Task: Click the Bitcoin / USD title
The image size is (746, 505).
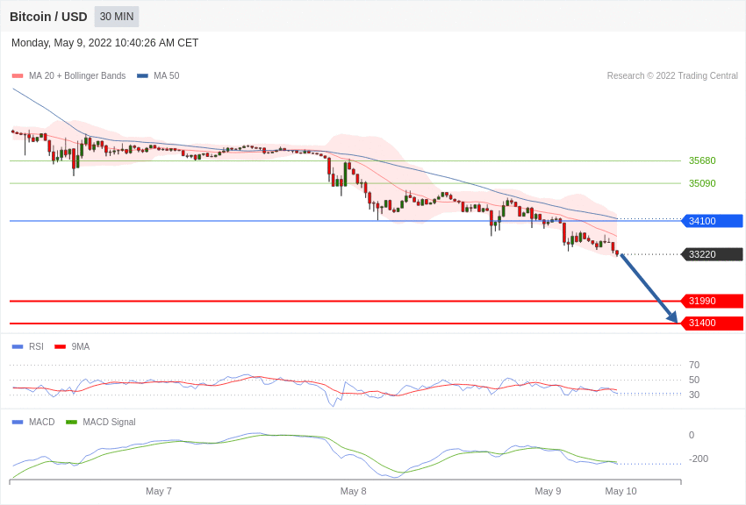Action: pyautogui.click(x=48, y=17)
